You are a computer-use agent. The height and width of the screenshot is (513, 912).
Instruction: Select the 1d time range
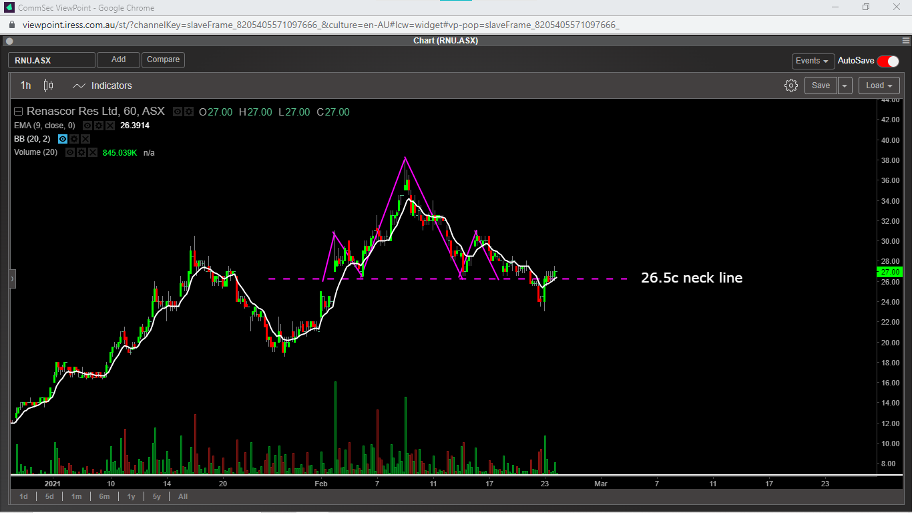pyautogui.click(x=23, y=496)
